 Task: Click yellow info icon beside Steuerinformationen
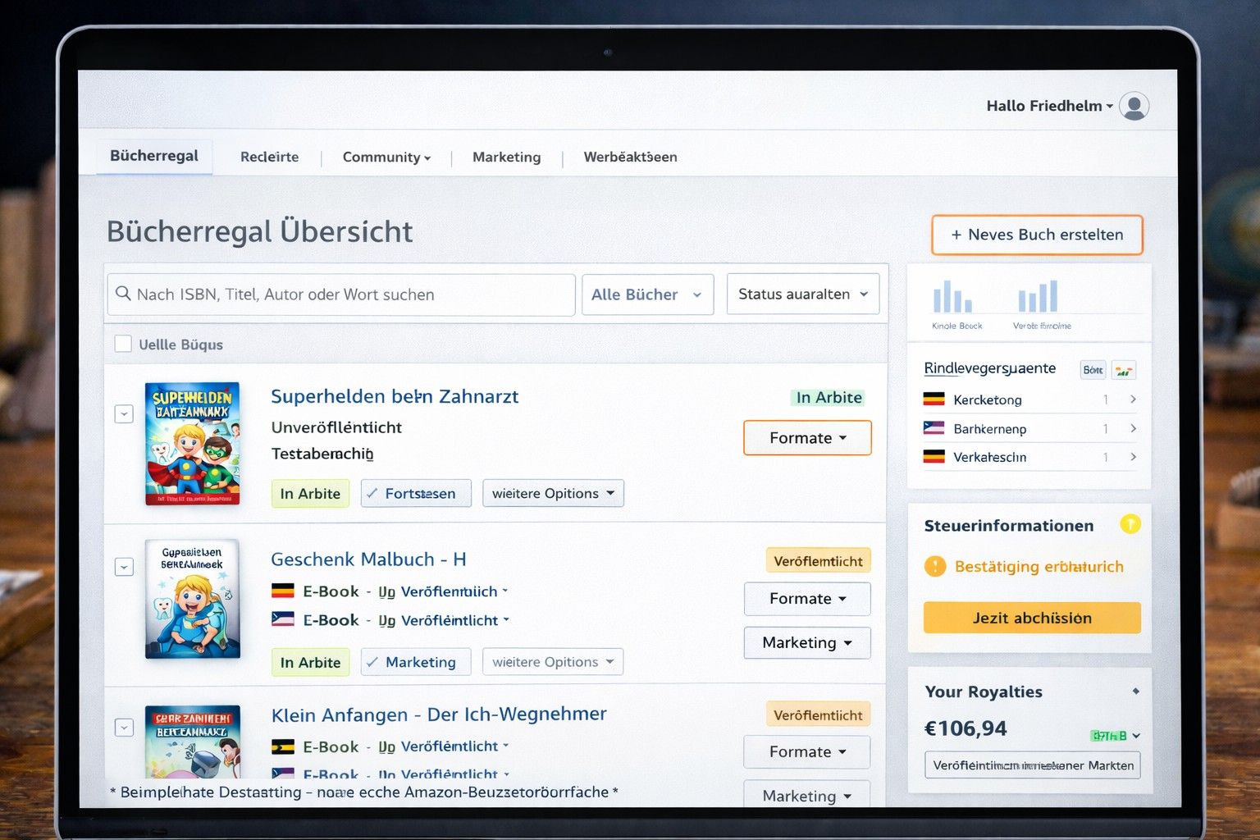(1130, 524)
